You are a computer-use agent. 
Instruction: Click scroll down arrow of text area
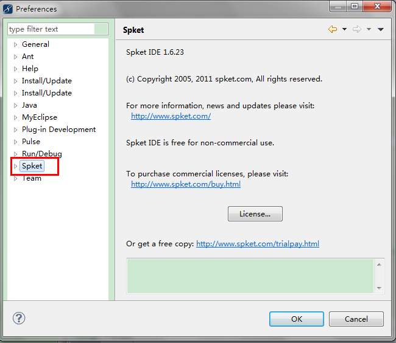[x=379, y=288]
